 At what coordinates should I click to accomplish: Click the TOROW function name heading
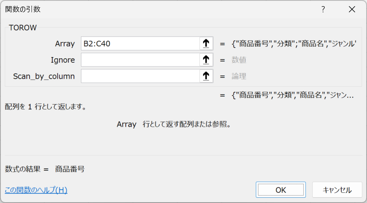(23, 28)
